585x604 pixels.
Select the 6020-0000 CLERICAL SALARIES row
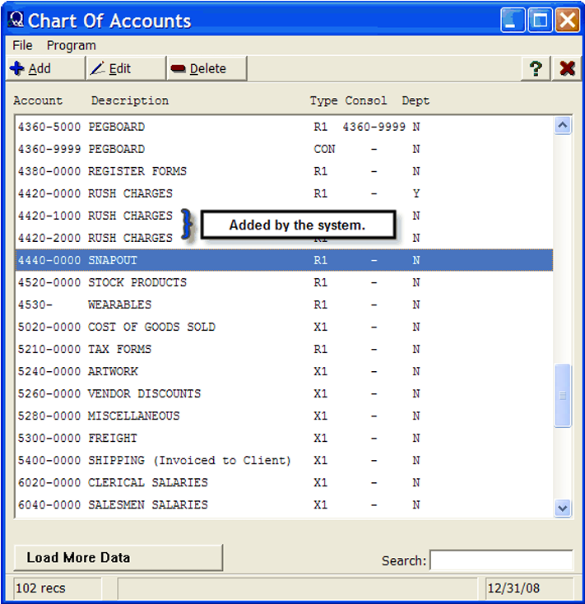pyautogui.click(x=284, y=483)
